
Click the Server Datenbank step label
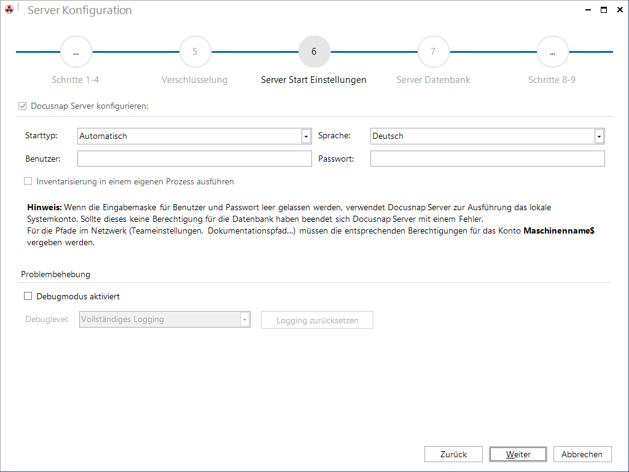pos(433,80)
